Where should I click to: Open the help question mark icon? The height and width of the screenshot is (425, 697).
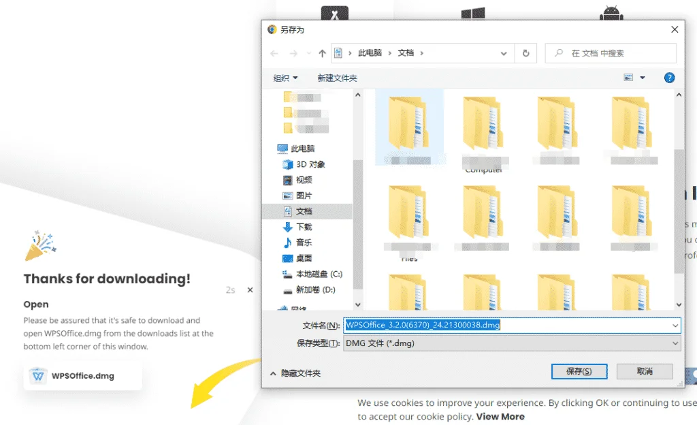click(669, 78)
